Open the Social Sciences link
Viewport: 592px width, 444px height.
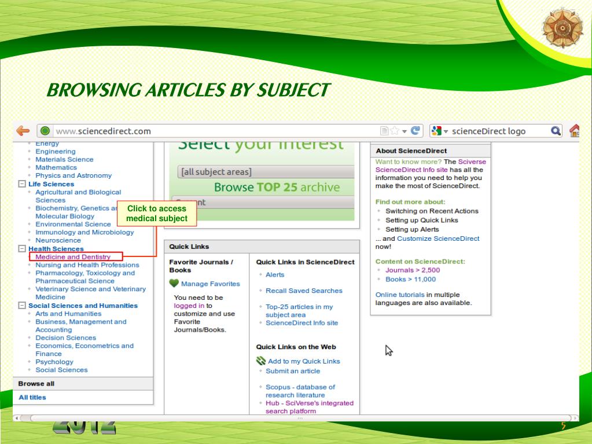coord(61,370)
